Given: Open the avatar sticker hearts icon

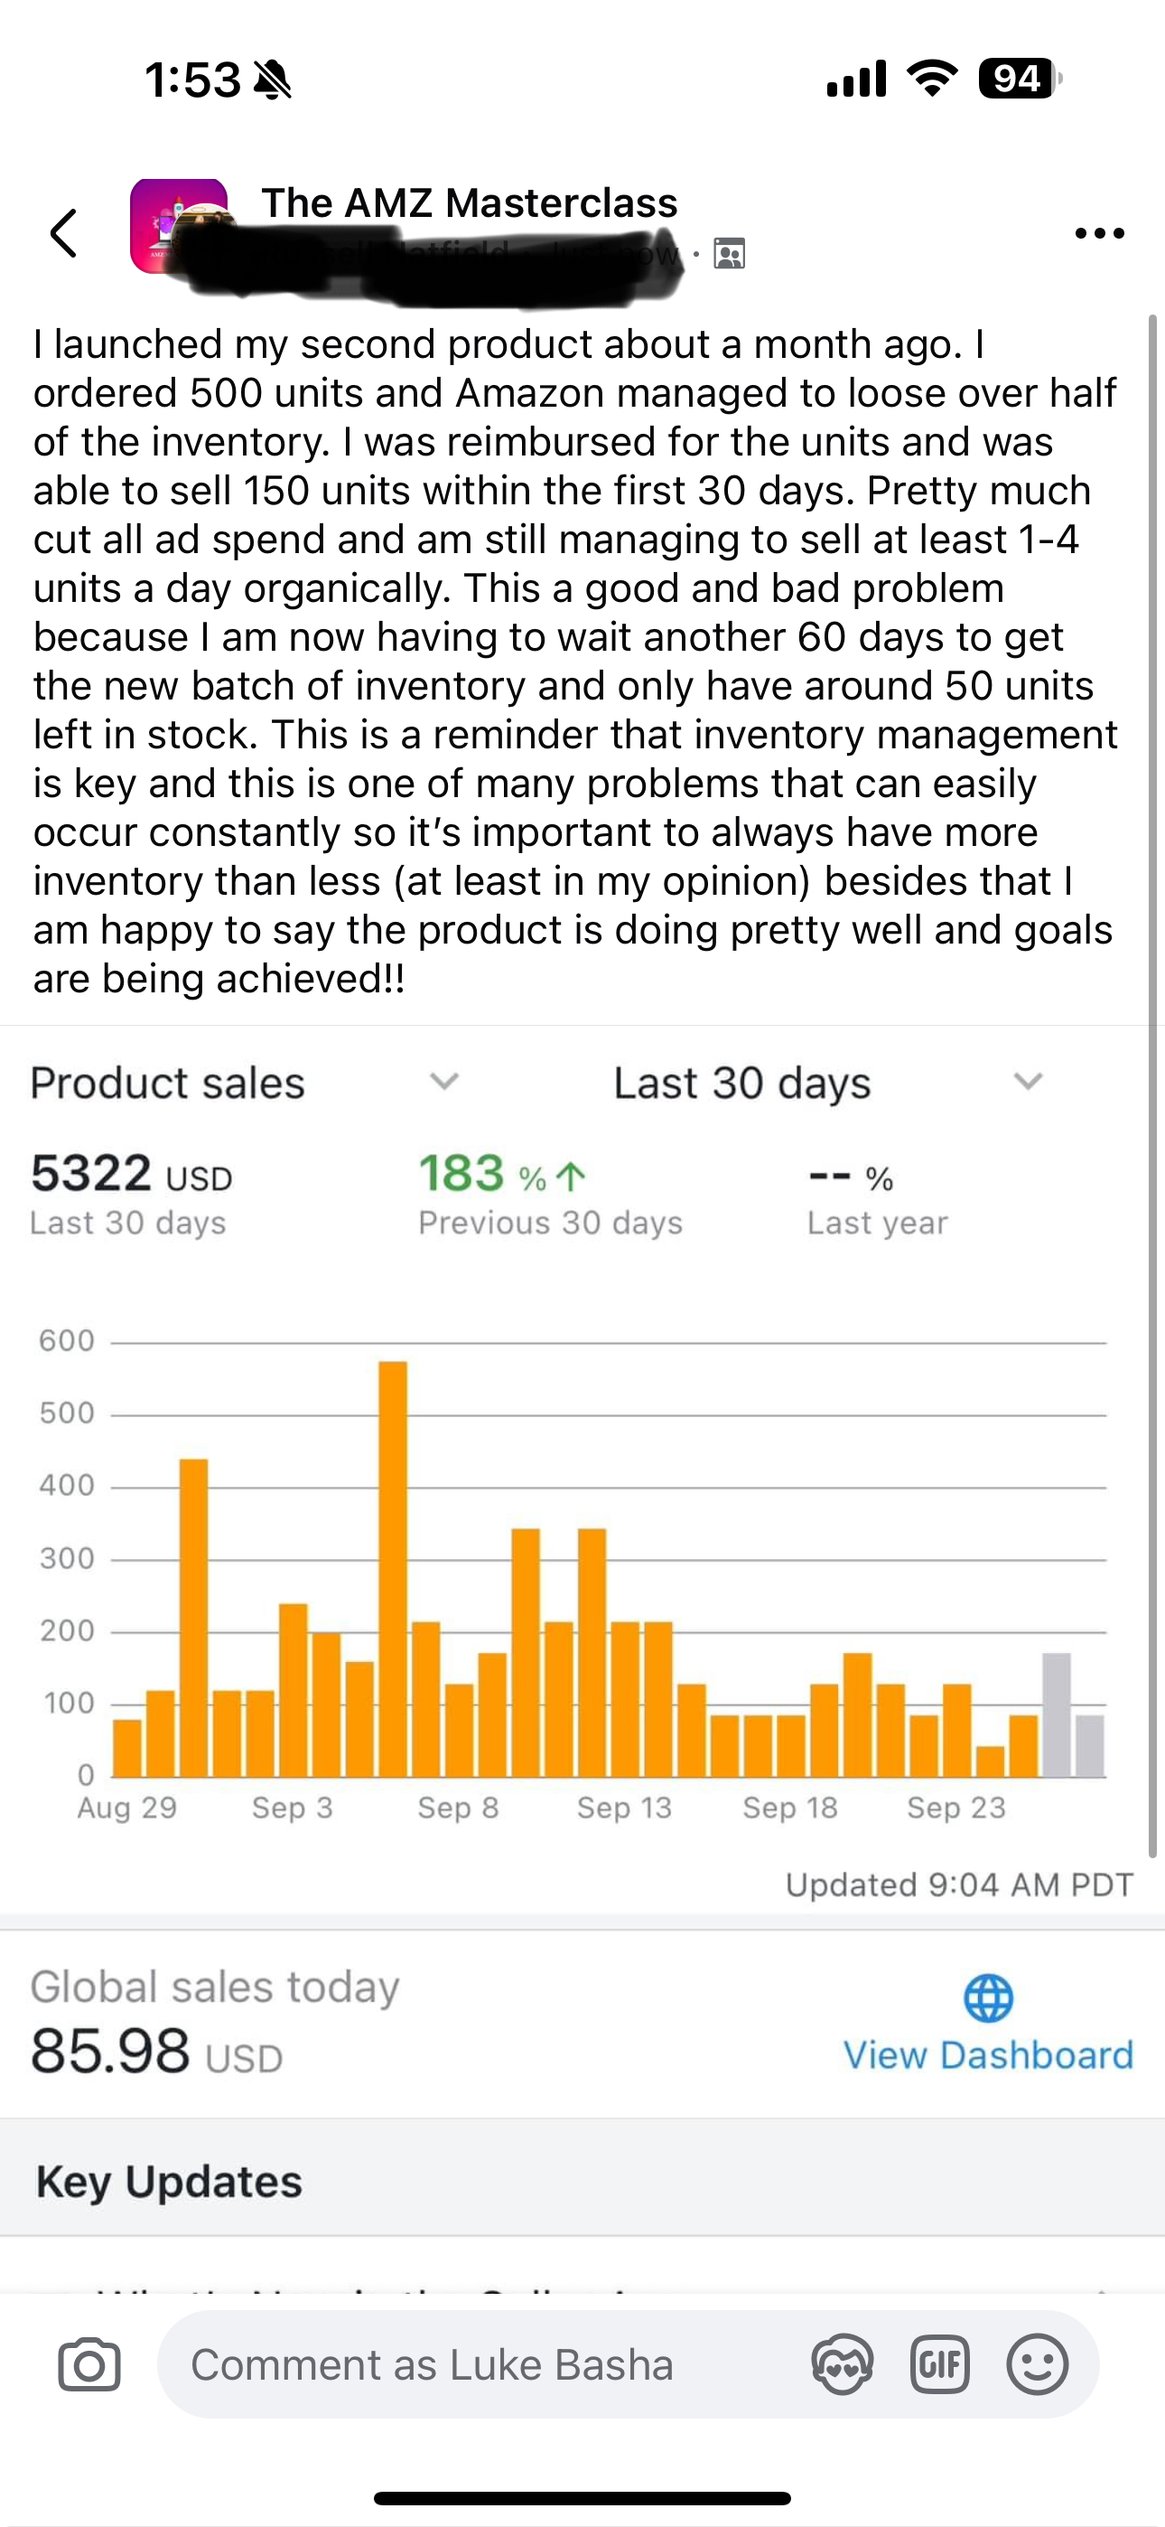Looking at the screenshot, I should click(843, 2364).
